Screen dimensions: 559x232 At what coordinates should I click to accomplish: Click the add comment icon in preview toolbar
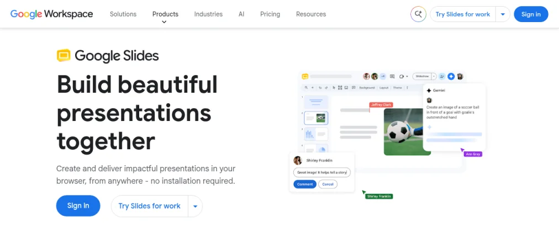[x=354, y=88]
